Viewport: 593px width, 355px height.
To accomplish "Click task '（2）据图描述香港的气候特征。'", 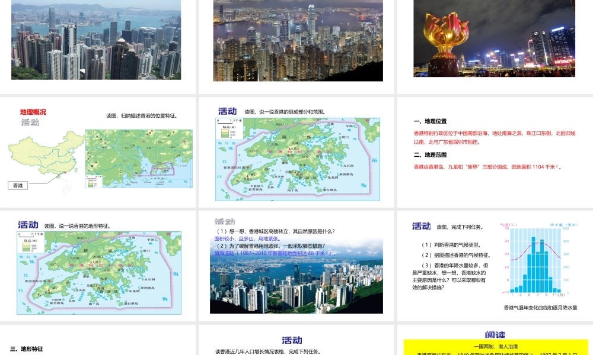I will [x=456, y=255].
